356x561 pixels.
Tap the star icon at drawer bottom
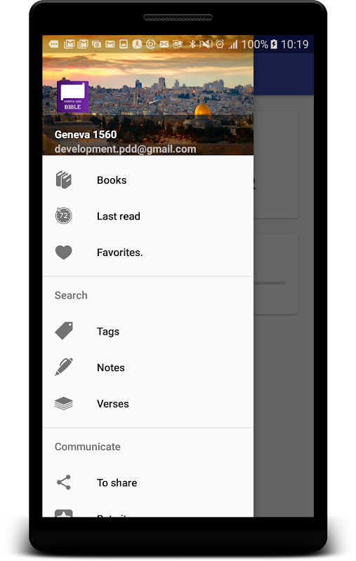pos(64,513)
